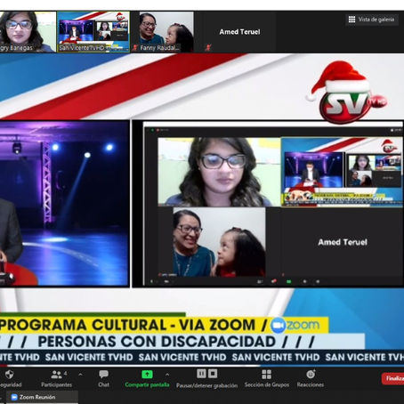This screenshot has width=404, height=404.
Task: Select the Amed Teruel participant tile
Action: pyautogui.click(x=239, y=32)
